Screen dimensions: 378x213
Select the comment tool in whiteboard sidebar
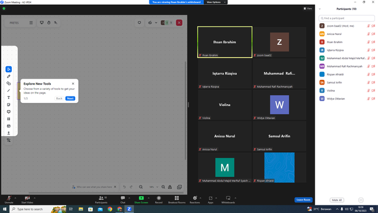tap(9, 112)
